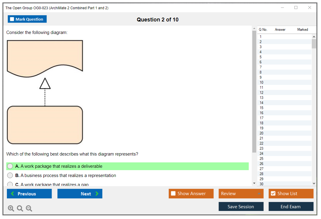Click the work package rounded rectangle shape
Screen dimensions: 321x219
coord(45,125)
